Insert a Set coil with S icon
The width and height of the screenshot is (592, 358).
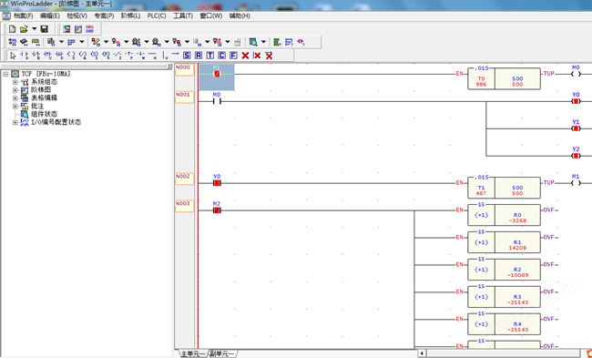187,56
